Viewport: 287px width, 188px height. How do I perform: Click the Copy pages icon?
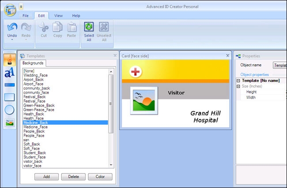57,27
